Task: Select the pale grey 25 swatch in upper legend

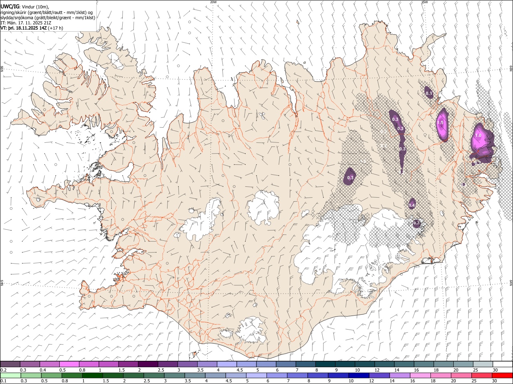Action: [x=483, y=364]
